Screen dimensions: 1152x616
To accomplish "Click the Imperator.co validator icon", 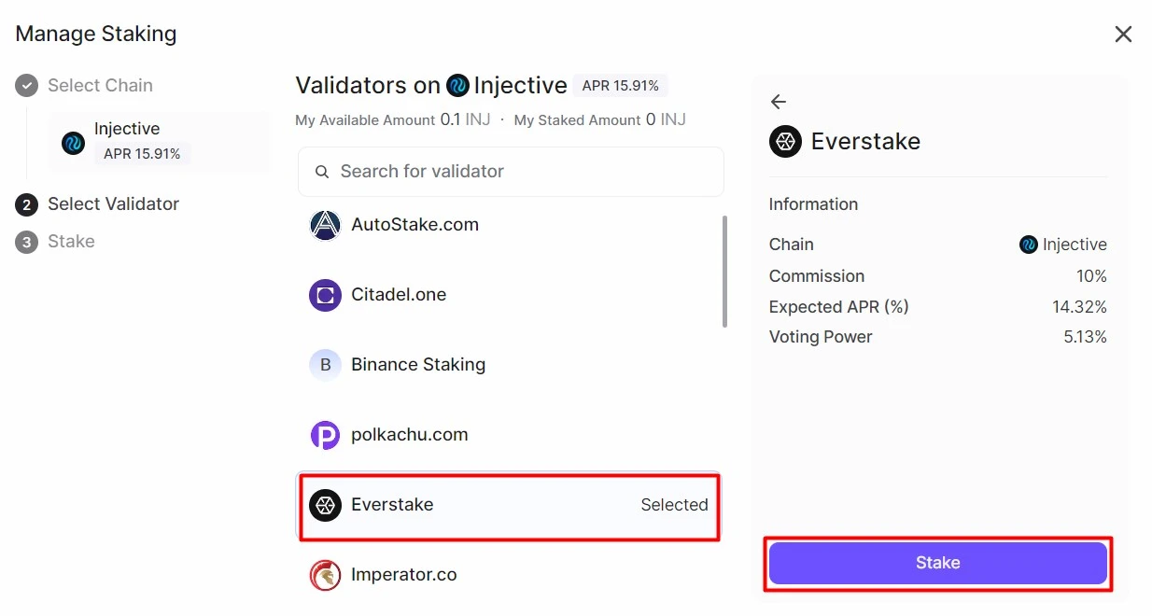I will (325, 575).
